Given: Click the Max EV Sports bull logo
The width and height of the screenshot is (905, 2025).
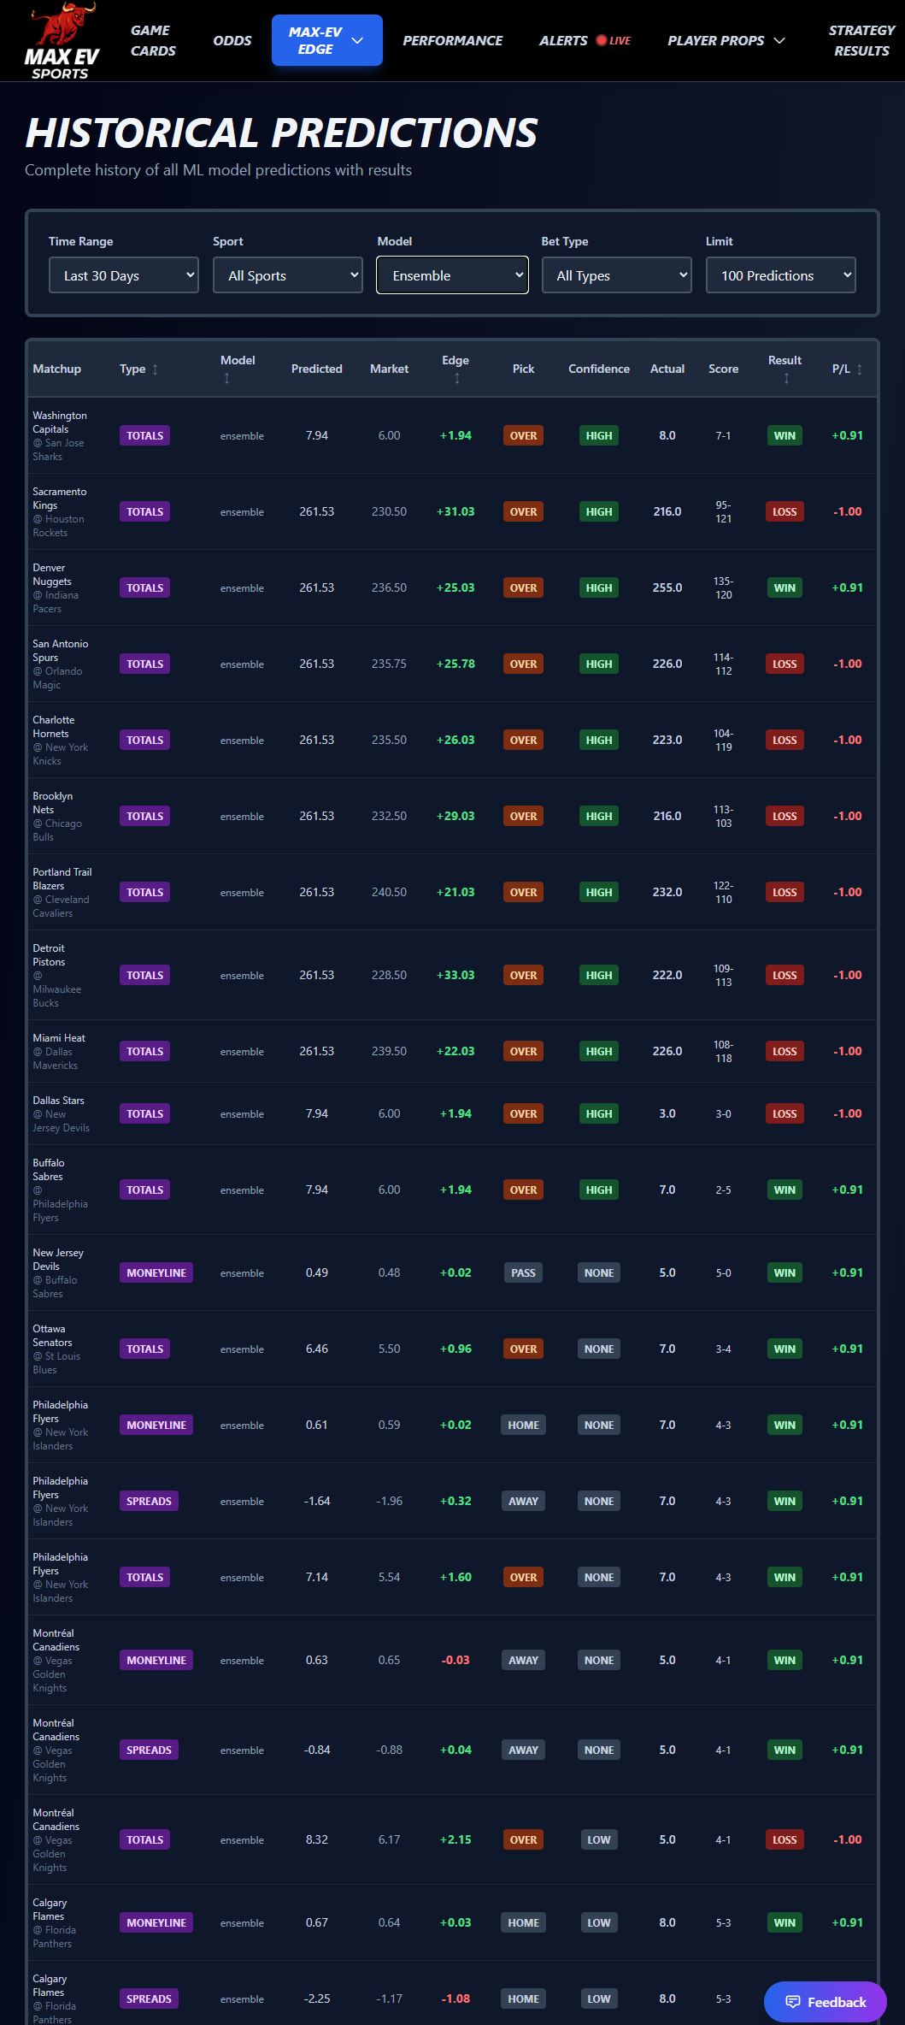Looking at the screenshot, I should (x=62, y=41).
